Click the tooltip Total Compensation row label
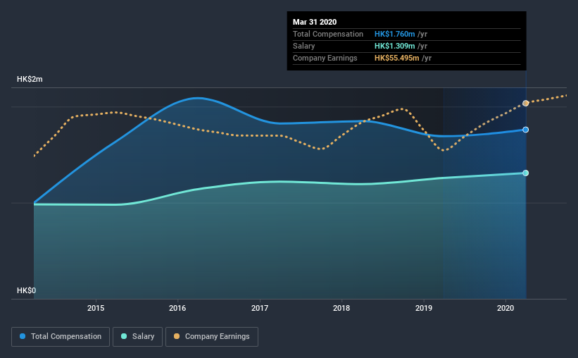The image size is (578, 358). tap(328, 34)
